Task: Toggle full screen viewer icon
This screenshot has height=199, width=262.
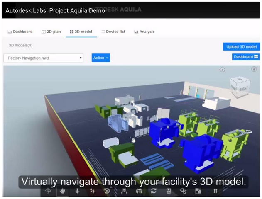Action: pyautogui.click(x=198, y=191)
